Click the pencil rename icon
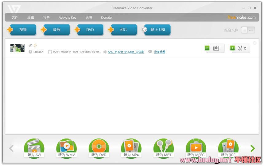The image size is (264, 166). click(x=30, y=45)
